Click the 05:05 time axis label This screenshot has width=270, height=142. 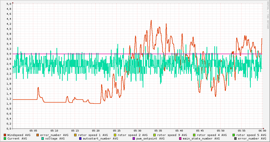pos(33,131)
